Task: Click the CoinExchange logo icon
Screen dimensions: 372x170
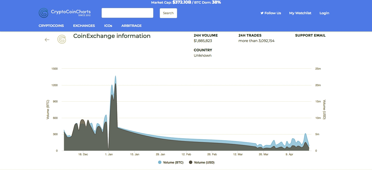Action: [62, 39]
